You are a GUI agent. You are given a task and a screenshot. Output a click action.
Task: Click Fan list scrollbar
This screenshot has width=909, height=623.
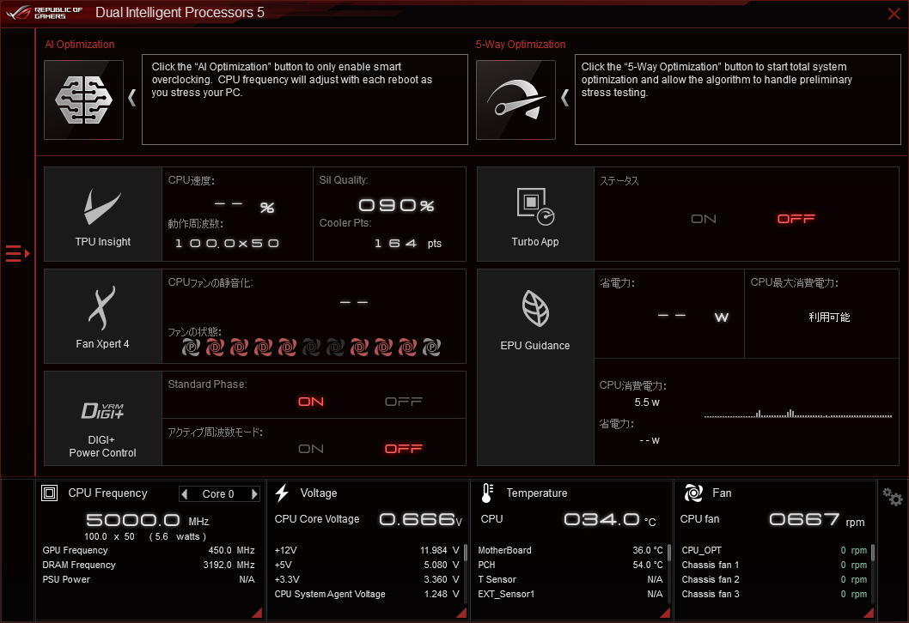click(872, 553)
